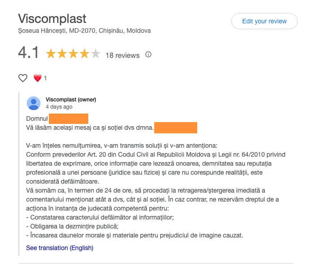Click the orange block after dmna.
Screen dimensions: 316x268
pos(176,127)
